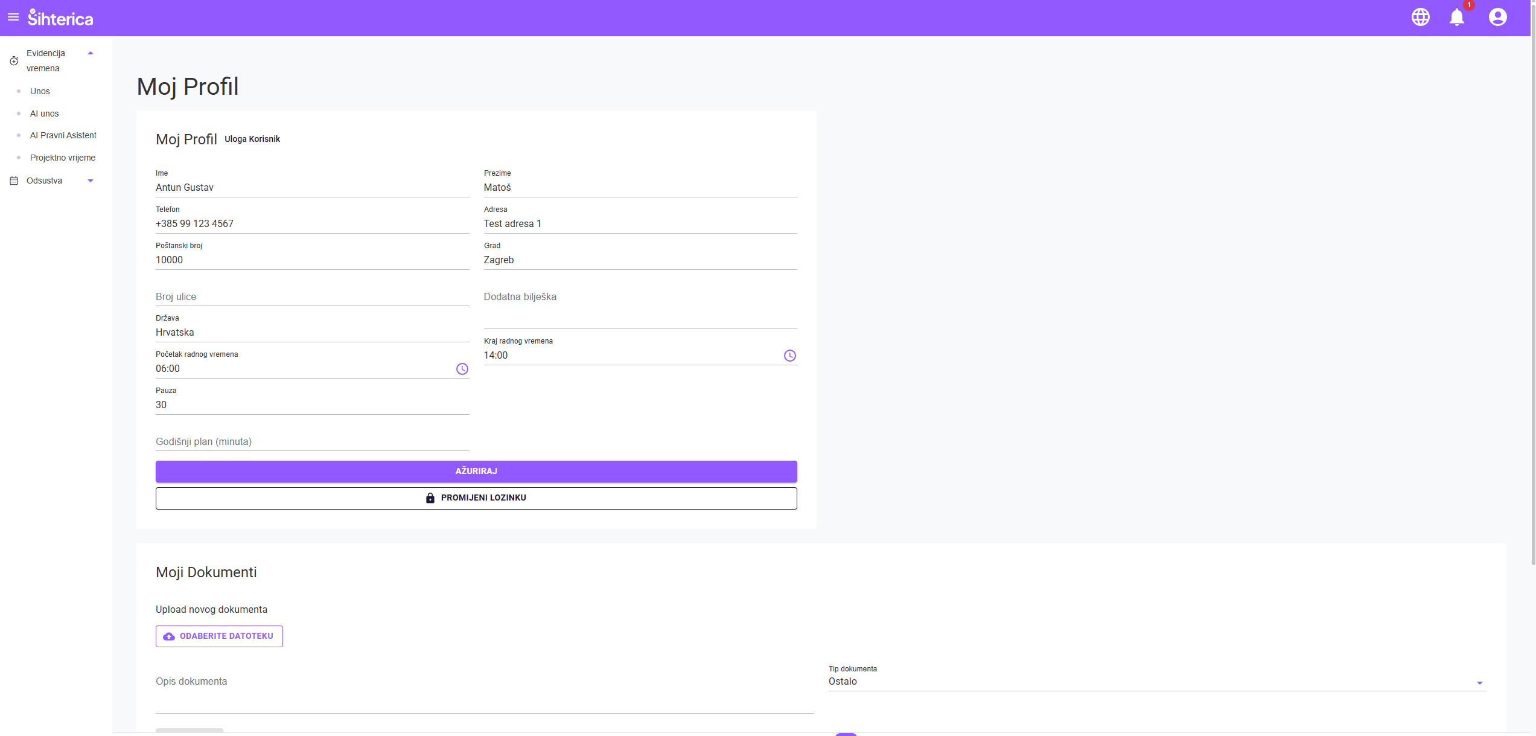The image size is (1536, 736).
Task: Click the Šihterica logo
Action: [x=60, y=18]
